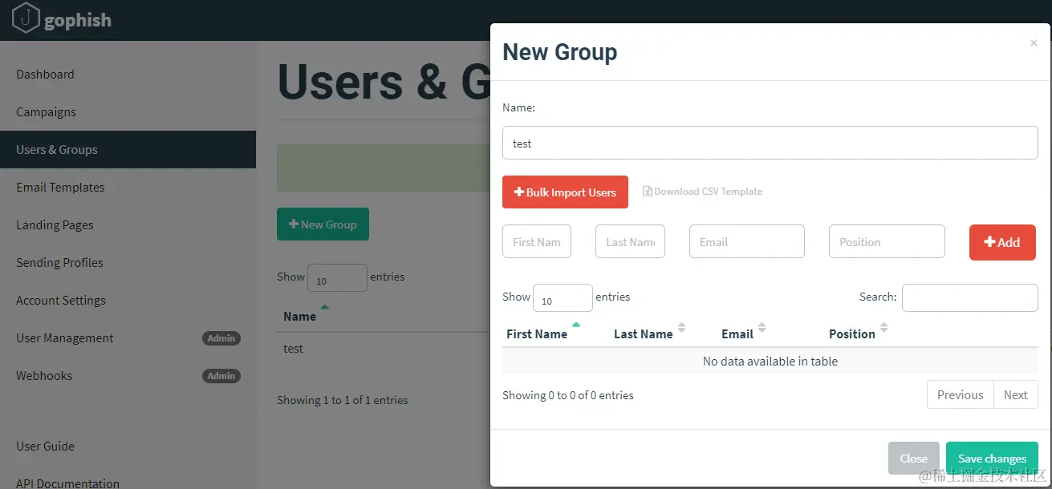The height and width of the screenshot is (489, 1052).
Task: Open the dialog's Show entries selector
Action: [563, 298]
